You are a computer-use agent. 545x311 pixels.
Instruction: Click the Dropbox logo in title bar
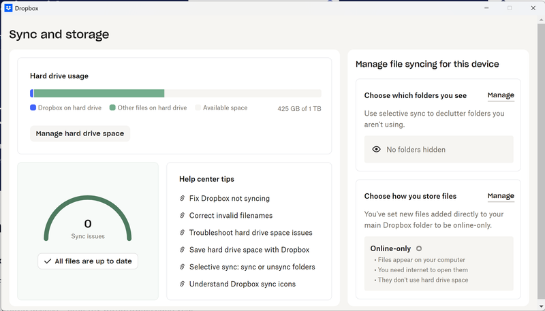(x=8, y=8)
